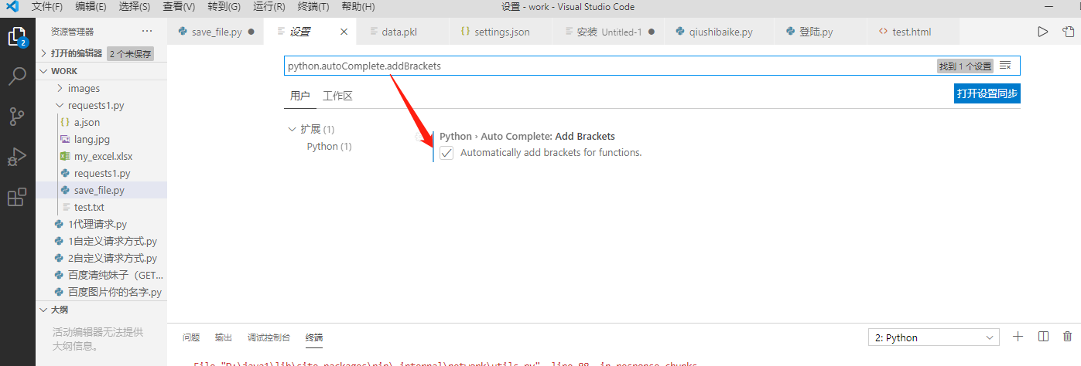Create a new terminal with plus icon
The height and width of the screenshot is (366, 1081).
click(x=1018, y=337)
